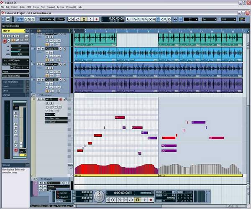Mute the MIDI 01 track in track list

(39, 99)
